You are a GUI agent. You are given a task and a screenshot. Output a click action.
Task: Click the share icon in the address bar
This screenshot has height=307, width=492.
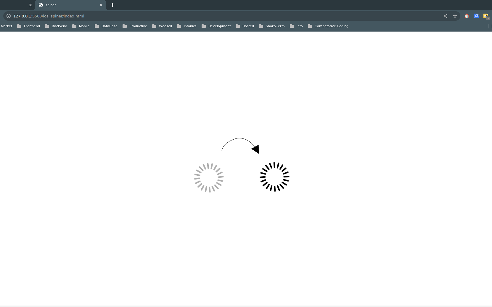446,16
